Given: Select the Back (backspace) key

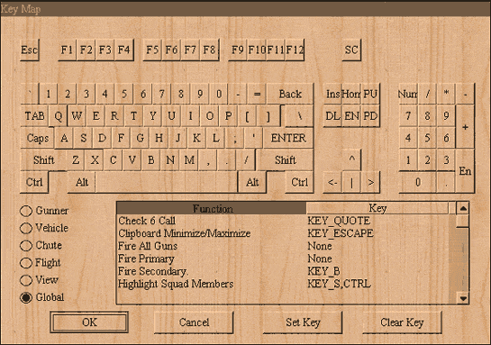Looking at the screenshot, I should [290, 94].
